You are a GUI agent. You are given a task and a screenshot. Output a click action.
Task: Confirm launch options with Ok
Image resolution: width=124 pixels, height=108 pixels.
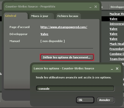(x=85, y=100)
